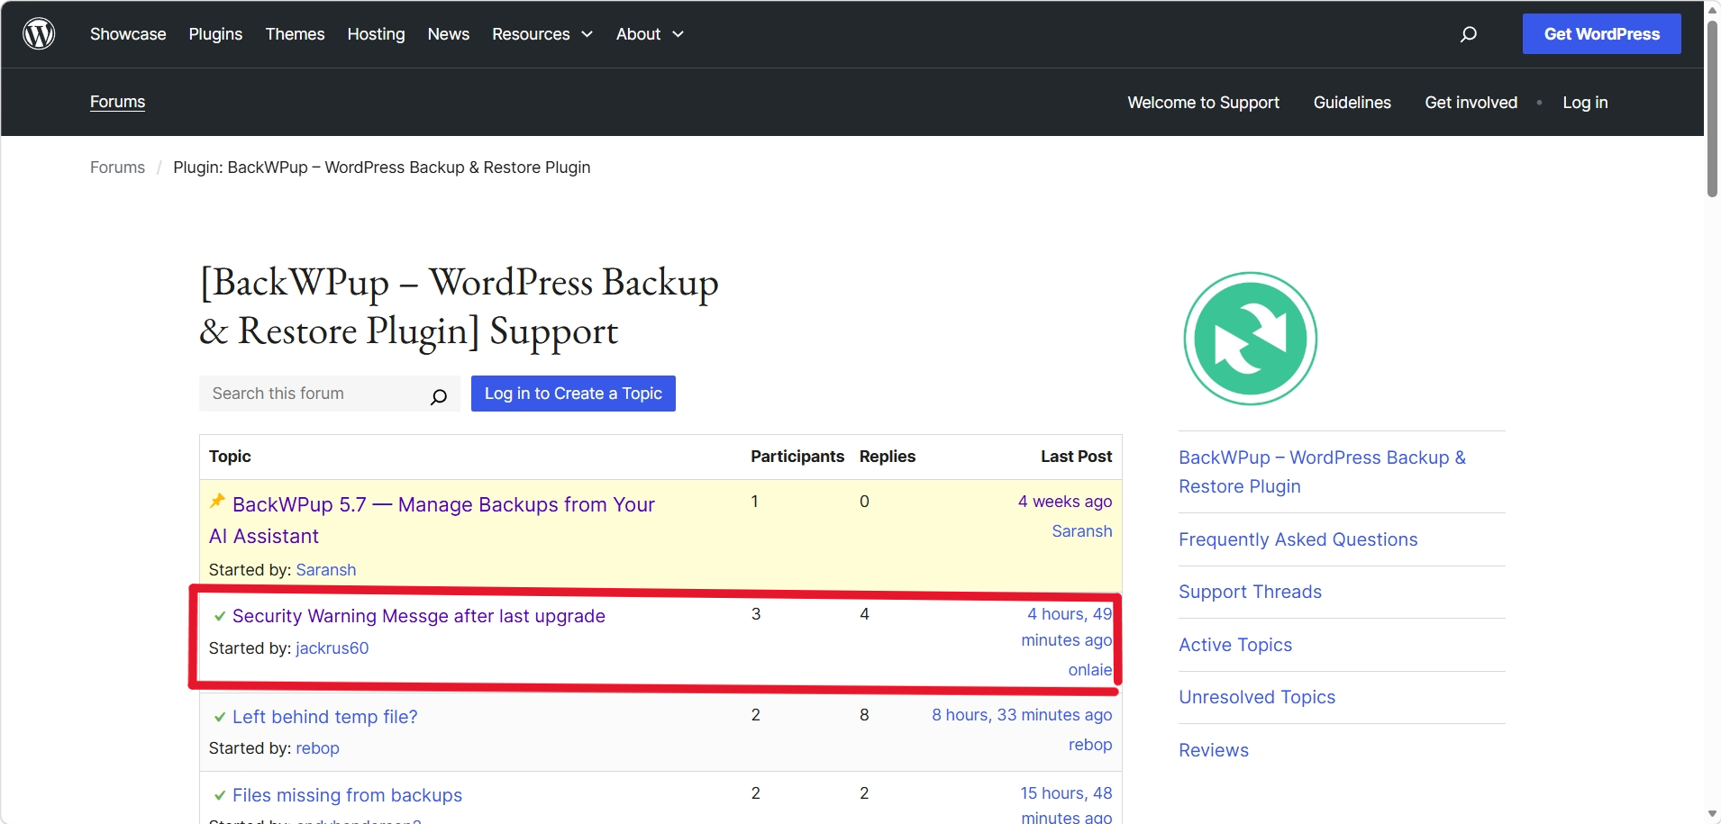1721x824 pixels.
Task: Click the pinned topic pushpin icon
Action: pos(217,501)
